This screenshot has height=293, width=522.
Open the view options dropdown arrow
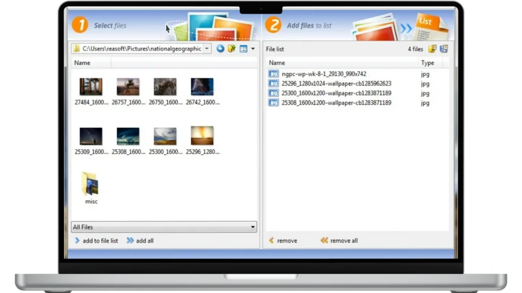[253, 49]
